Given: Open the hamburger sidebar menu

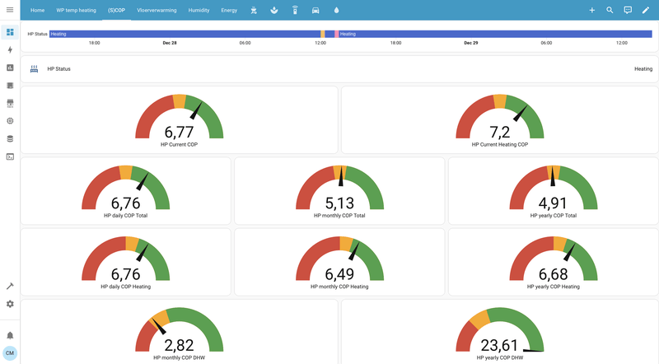Looking at the screenshot, I should coord(10,10).
